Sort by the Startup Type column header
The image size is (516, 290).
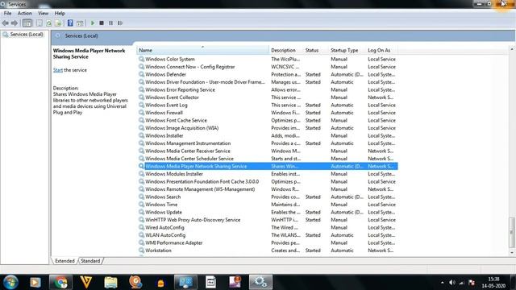(347, 50)
